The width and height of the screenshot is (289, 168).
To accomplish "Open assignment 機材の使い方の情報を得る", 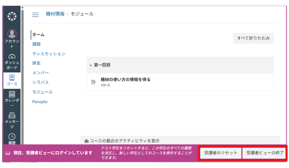I will (125, 80).
